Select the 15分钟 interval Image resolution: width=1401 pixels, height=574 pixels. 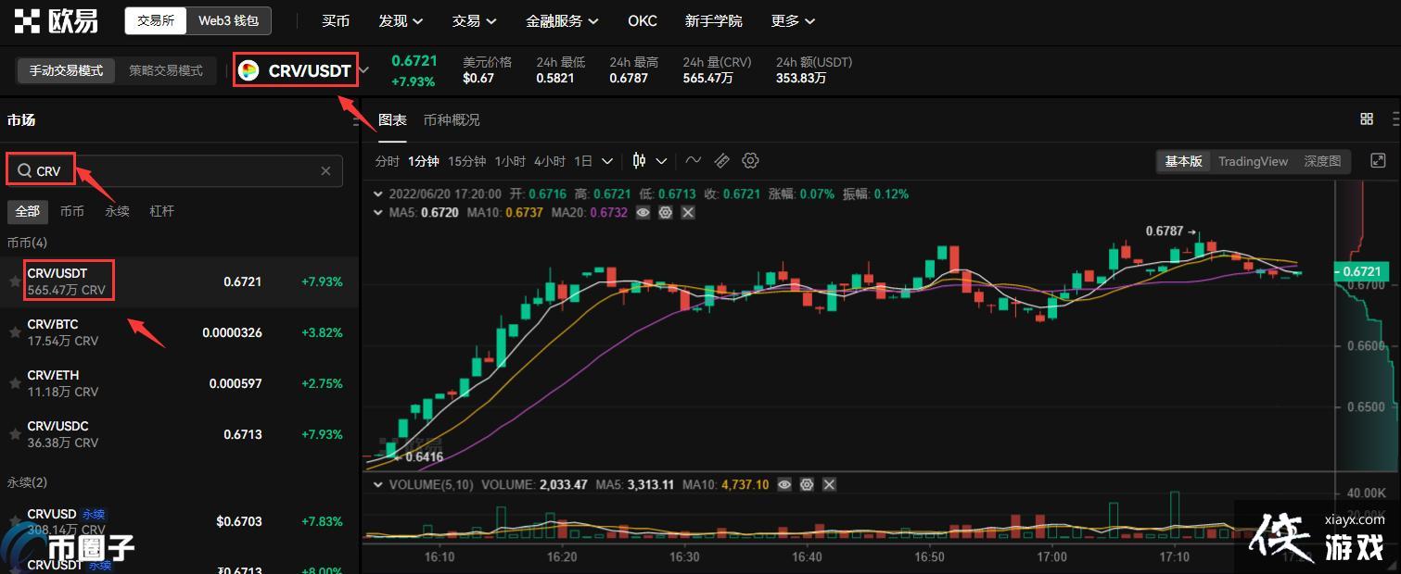point(466,160)
